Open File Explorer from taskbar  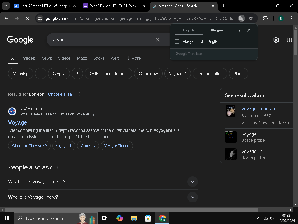point(134,218)
